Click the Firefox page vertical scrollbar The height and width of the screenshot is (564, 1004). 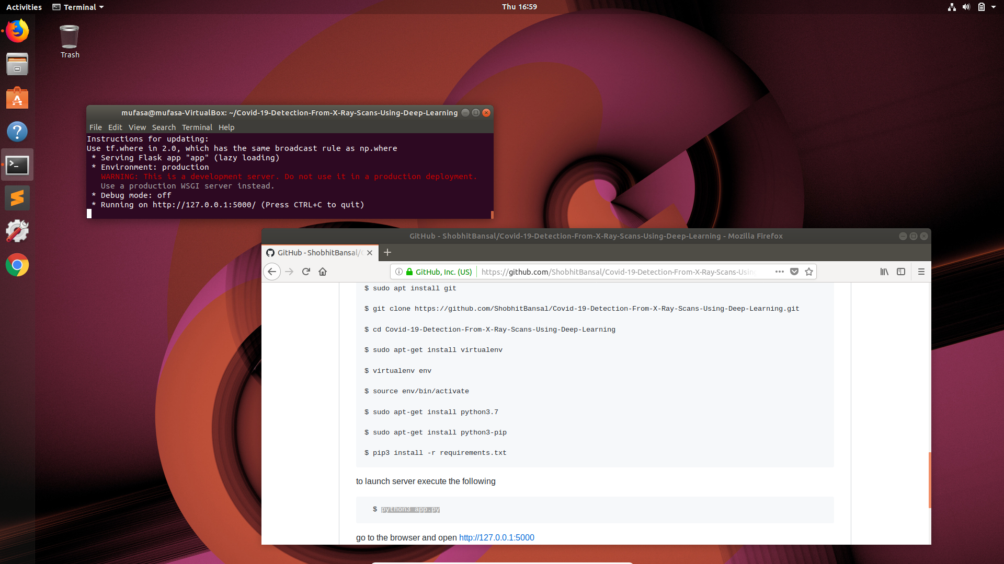(x=929, y=479)
